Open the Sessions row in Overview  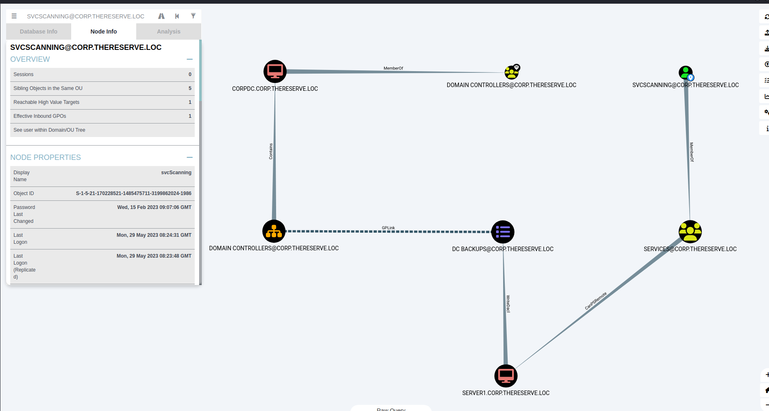click(102, 74)
